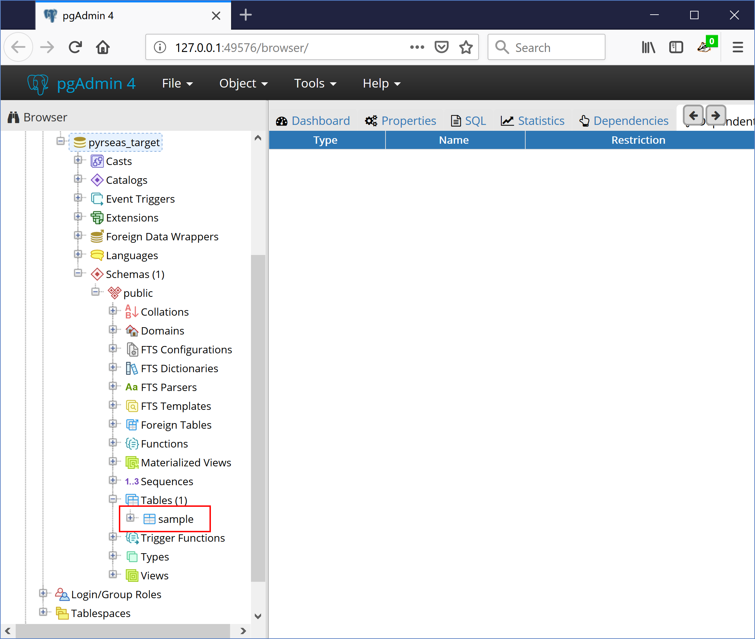Click the Name column header
The width and height of the screenshot is (755, 639).
click(455, 140)
